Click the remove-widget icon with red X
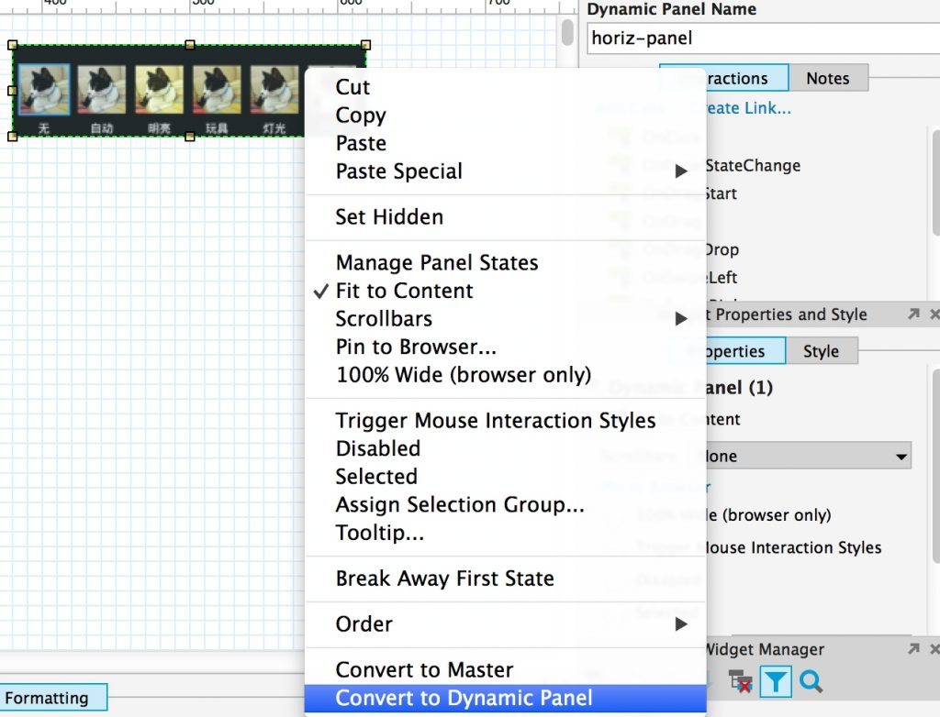The height and width of the screenshot is (717, 940). click(x=741, y=681)
